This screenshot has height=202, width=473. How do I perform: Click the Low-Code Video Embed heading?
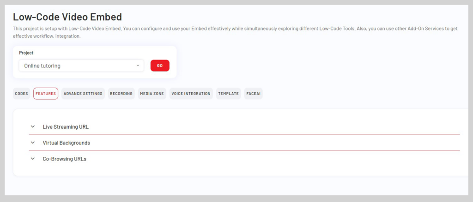click(67, 17)
